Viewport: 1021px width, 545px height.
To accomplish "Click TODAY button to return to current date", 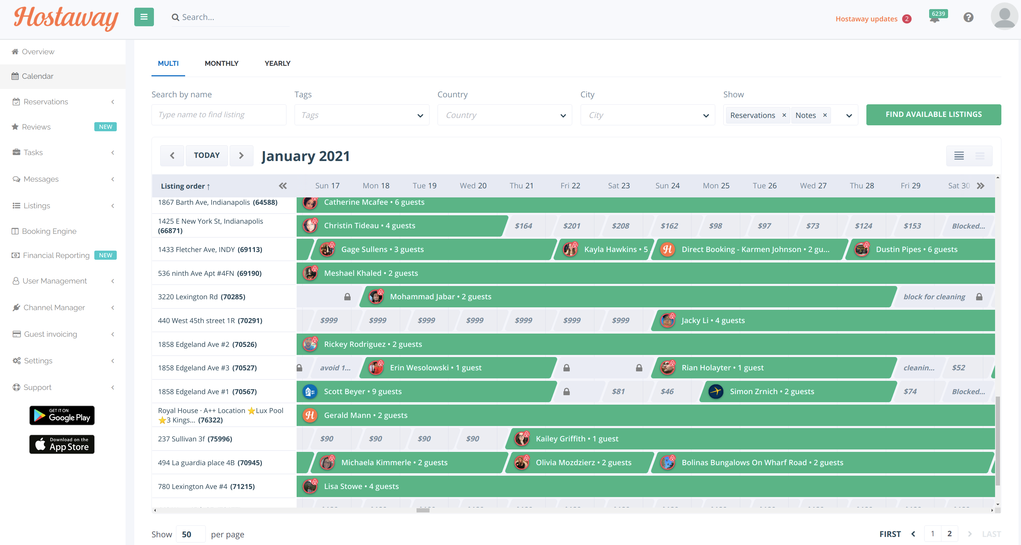I will point(207,154).
